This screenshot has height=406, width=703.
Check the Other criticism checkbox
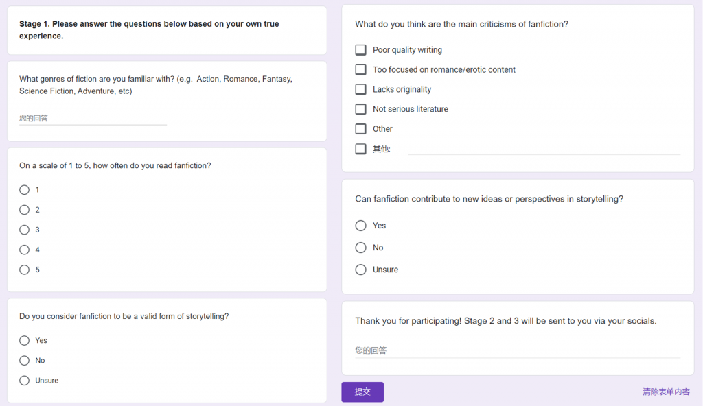360,129
